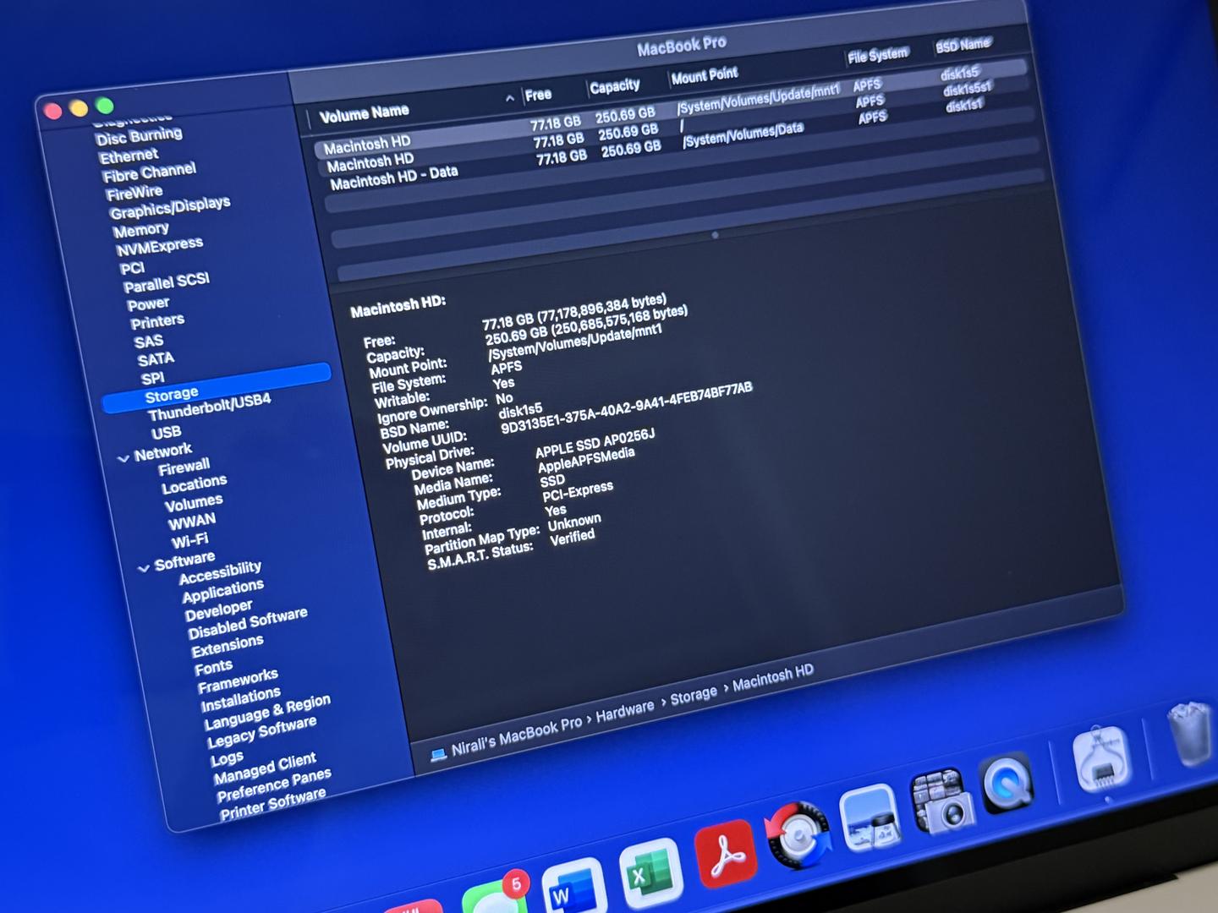Collapse the Network section in the sidebar
The width and height of the screenshot is (1218, 913).
coord(124,458)
